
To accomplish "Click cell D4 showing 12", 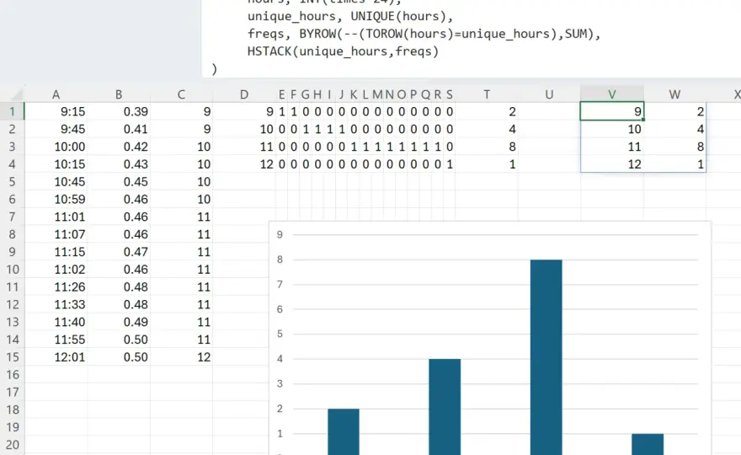I will 244,164.
